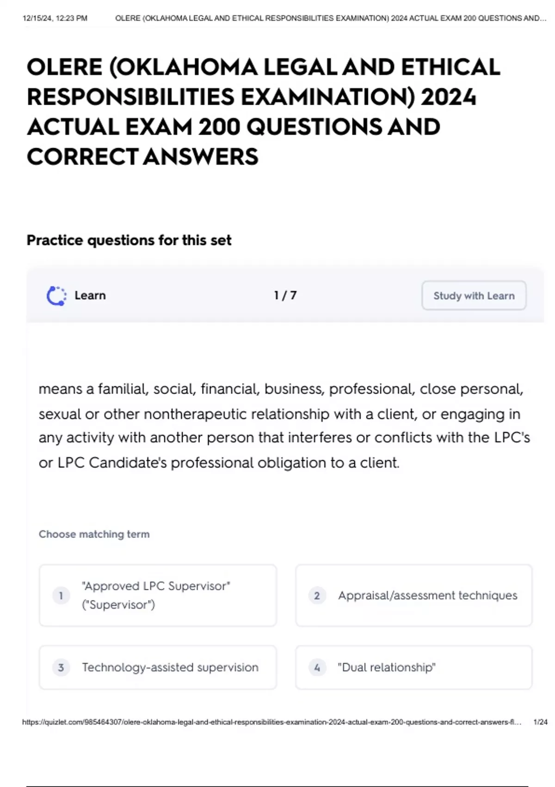555x787 pixels.
Task: Select answer Appraisal/assessment techniques
Action: pyautogui.click(x=414, y=595)
